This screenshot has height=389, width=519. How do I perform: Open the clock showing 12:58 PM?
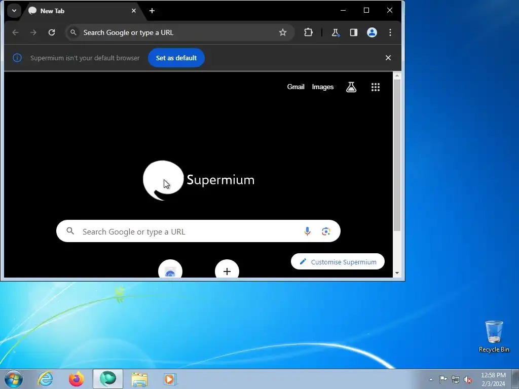(493, 379)
